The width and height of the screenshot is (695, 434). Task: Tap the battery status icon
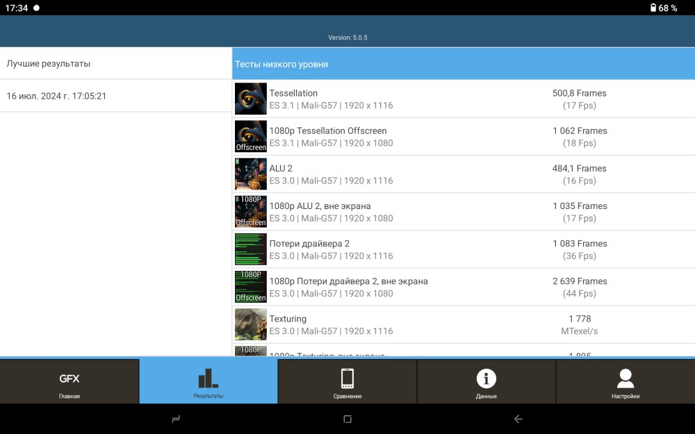[653, 8]
